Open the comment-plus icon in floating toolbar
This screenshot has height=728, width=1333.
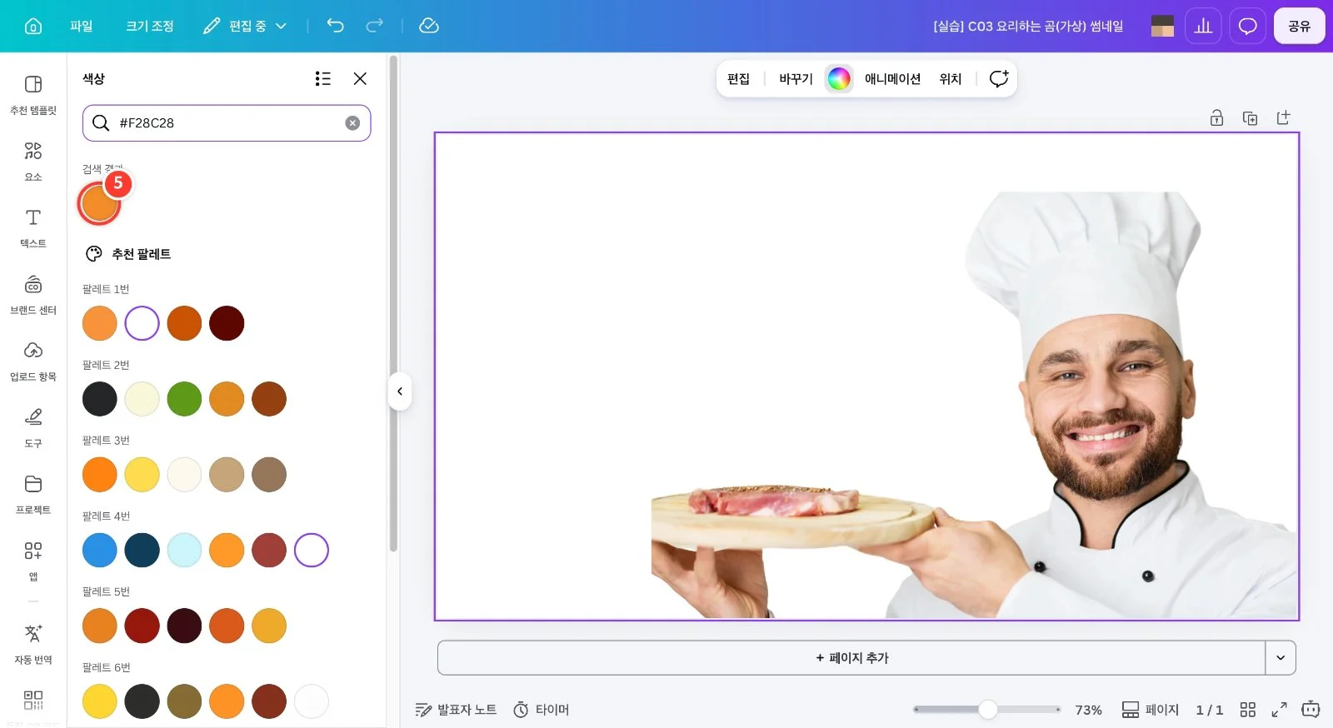998,78
